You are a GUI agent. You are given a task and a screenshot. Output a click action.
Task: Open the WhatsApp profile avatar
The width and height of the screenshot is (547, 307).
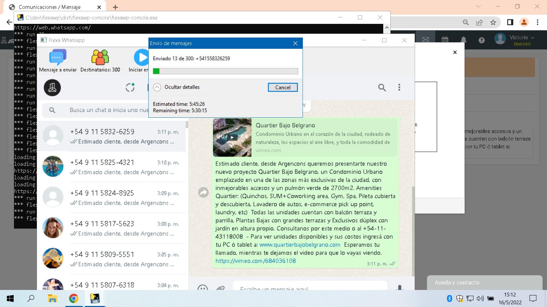click(x=52, y=87)
